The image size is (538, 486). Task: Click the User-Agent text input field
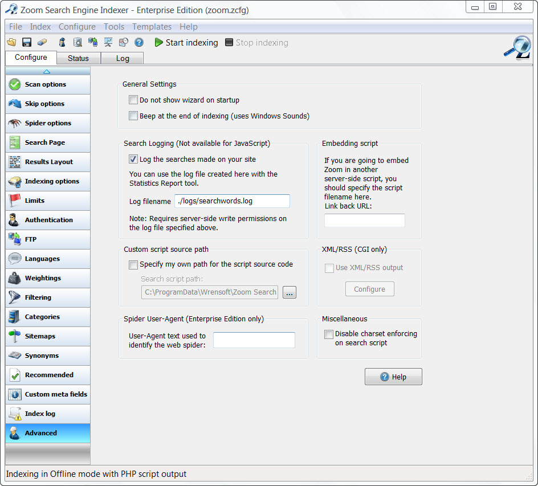(254, 340)
